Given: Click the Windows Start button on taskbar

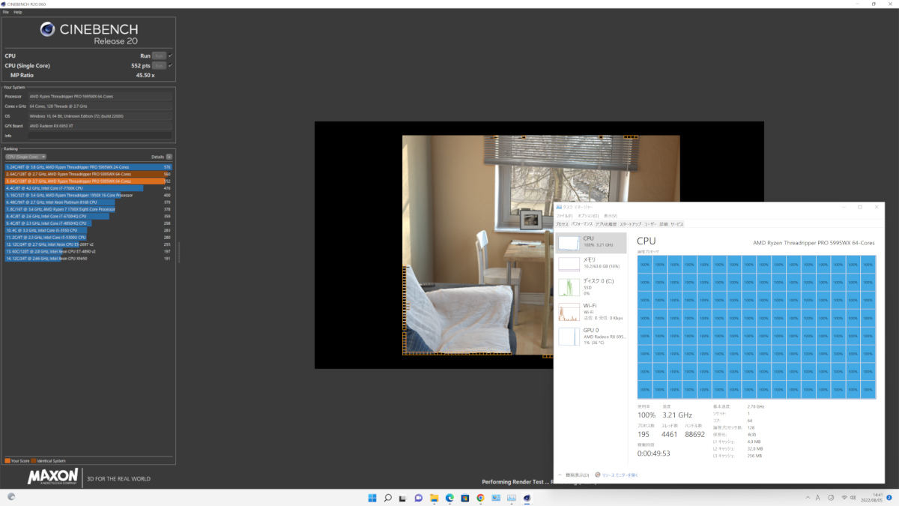Looking at the screenshot, I should (372, 498).
